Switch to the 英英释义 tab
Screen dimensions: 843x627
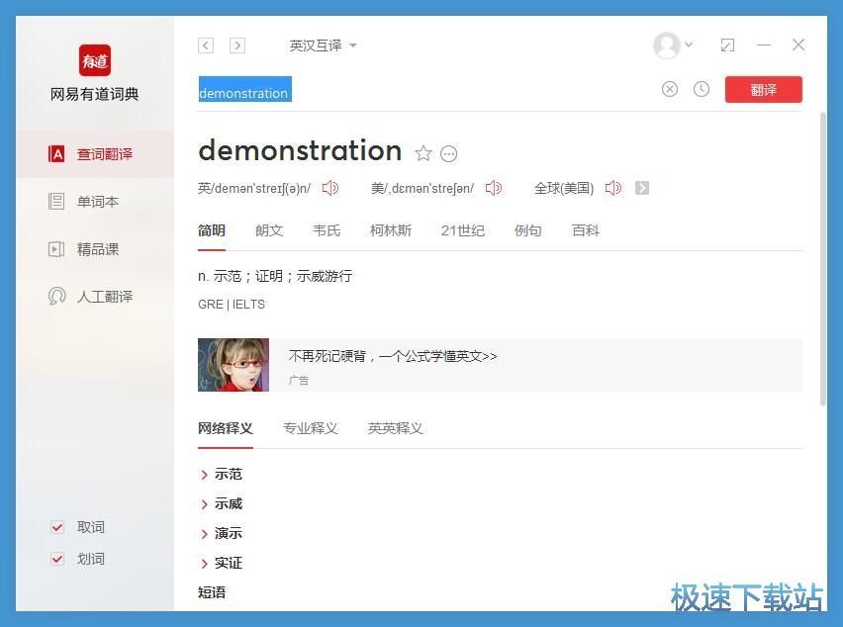[395, 429]
